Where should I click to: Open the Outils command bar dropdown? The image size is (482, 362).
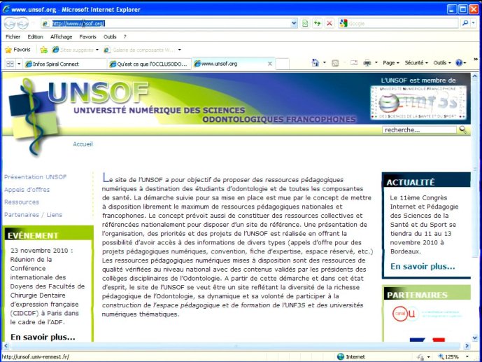click(442, 63)
